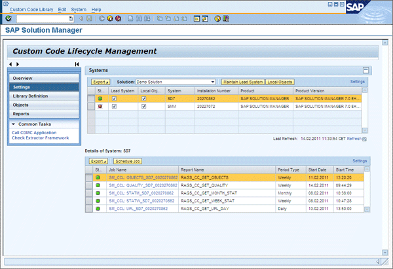
Task: Open the Custom Code Library menu
Action: tap(31, 10)
